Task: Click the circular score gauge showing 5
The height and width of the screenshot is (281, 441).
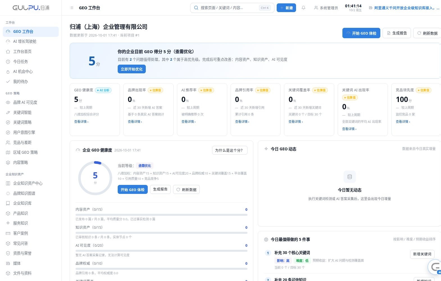Action: point(95,178)
